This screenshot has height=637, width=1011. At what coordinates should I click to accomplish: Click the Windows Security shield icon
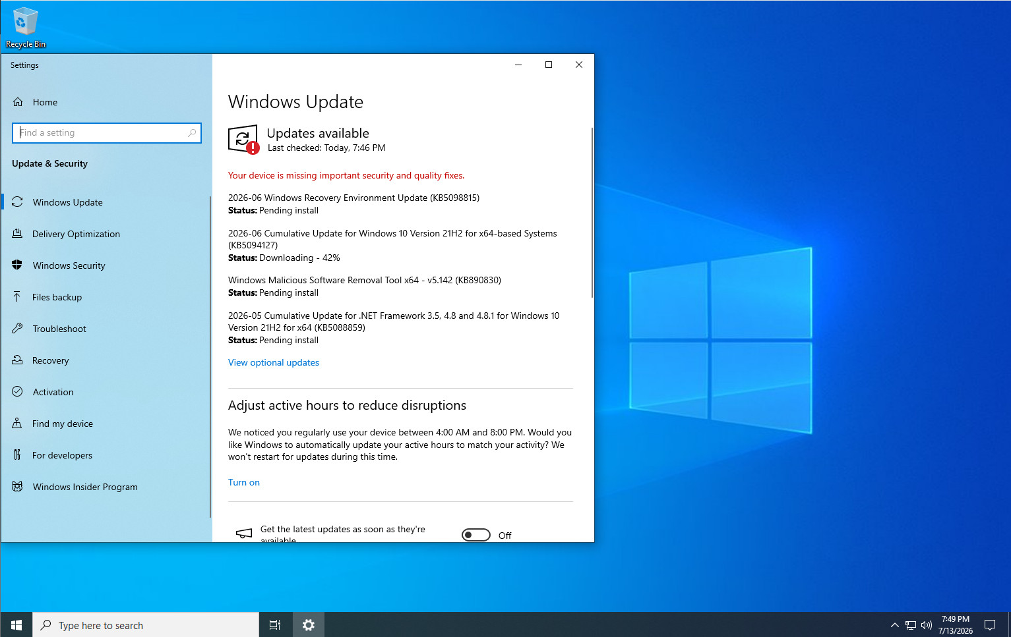point(18,265)
